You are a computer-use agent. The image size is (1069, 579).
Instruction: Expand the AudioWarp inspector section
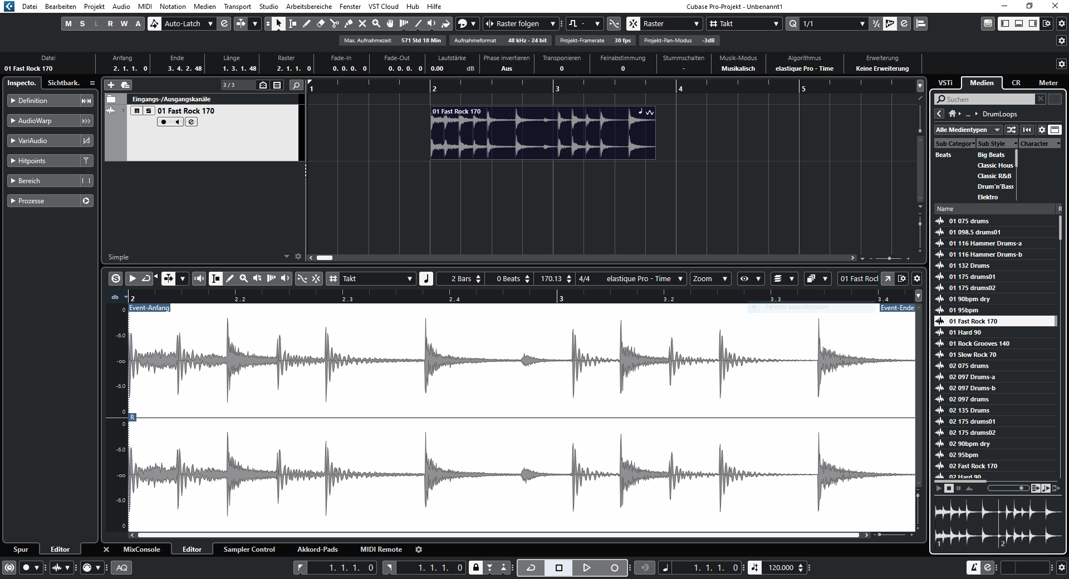[x=45, y=121]
